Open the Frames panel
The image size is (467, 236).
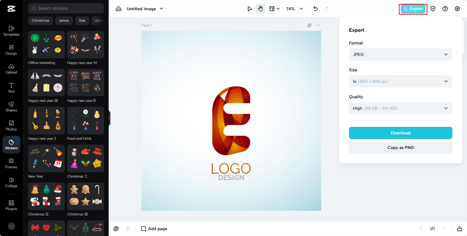tap(11, 163)
